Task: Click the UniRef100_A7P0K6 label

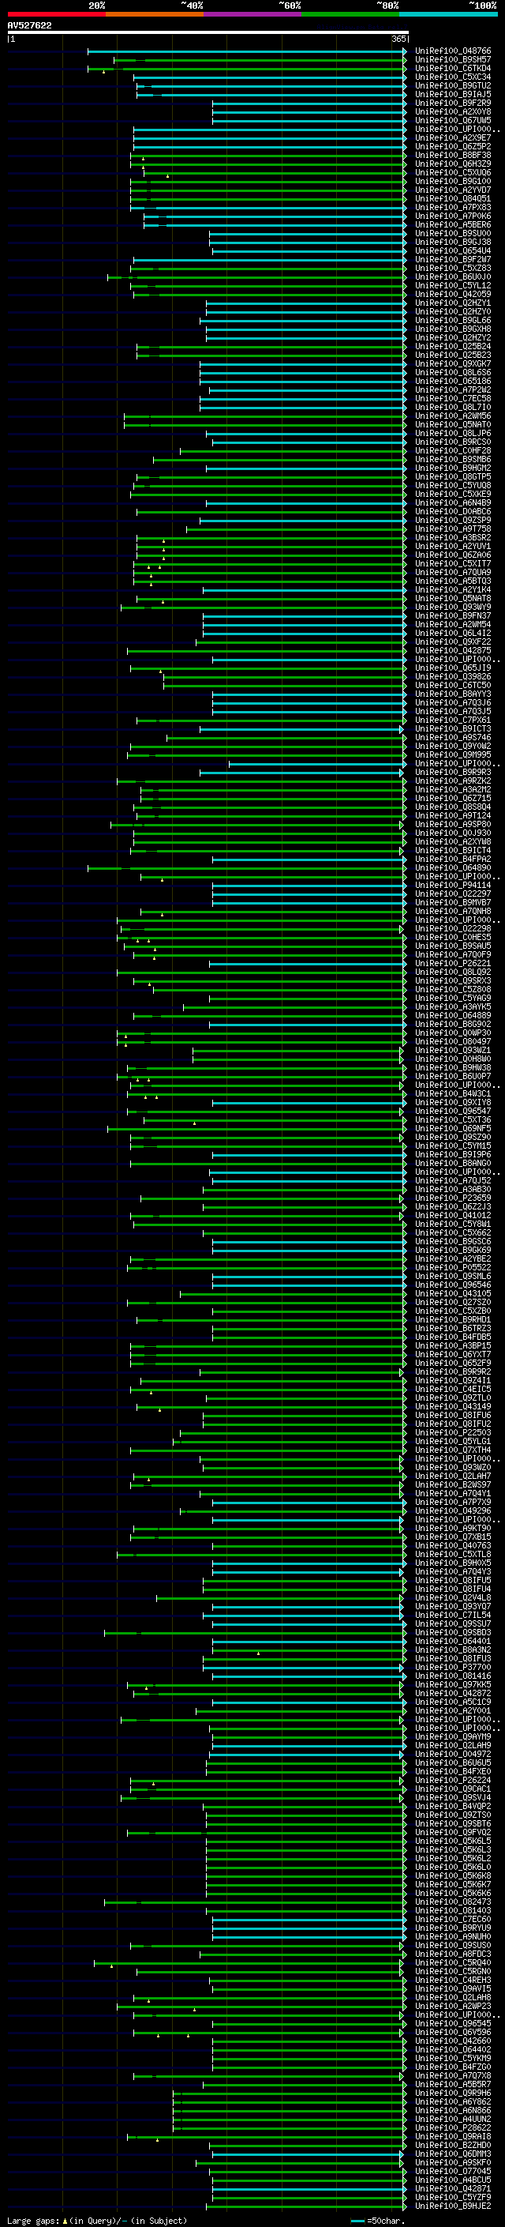Action: (452, 216)
